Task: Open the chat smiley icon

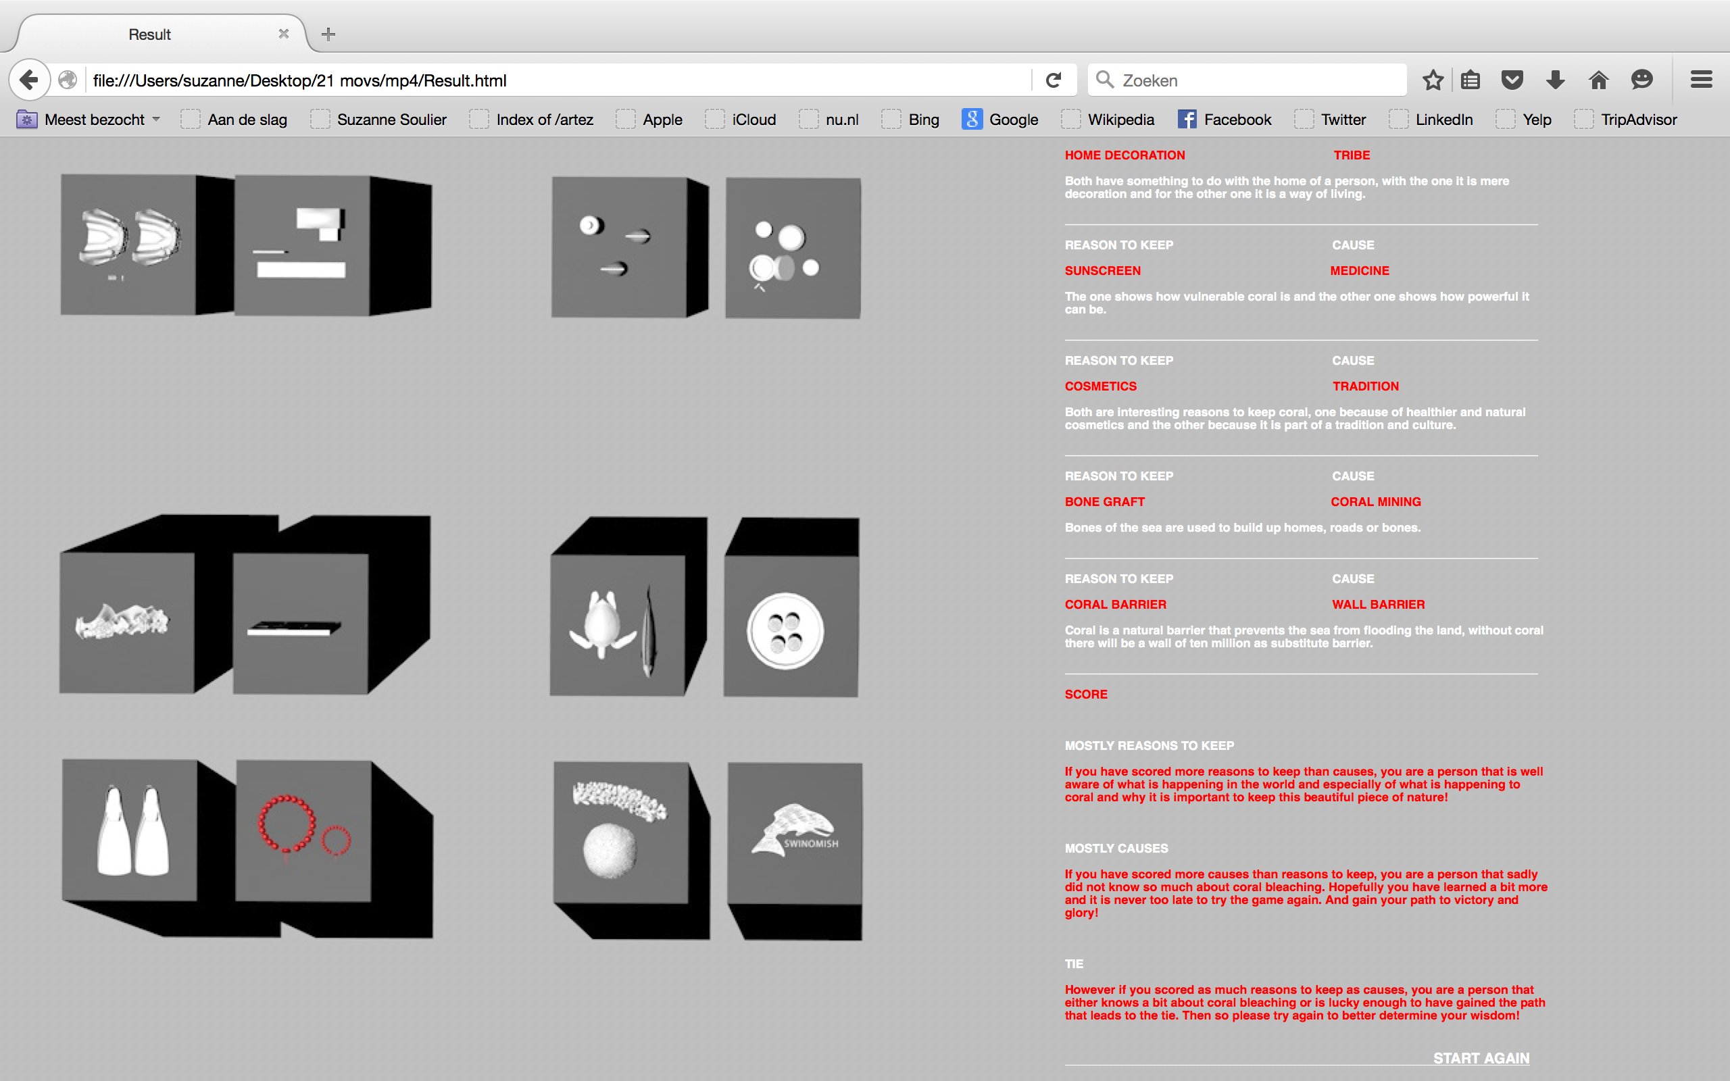Action: (x=1642, y=80)
